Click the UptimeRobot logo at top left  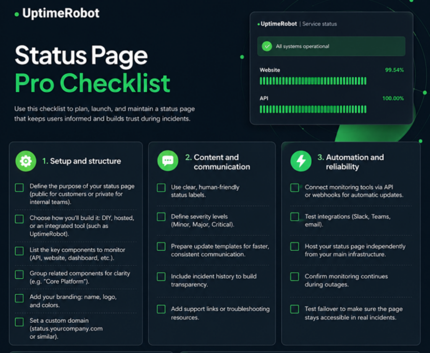tap(57, 13)
